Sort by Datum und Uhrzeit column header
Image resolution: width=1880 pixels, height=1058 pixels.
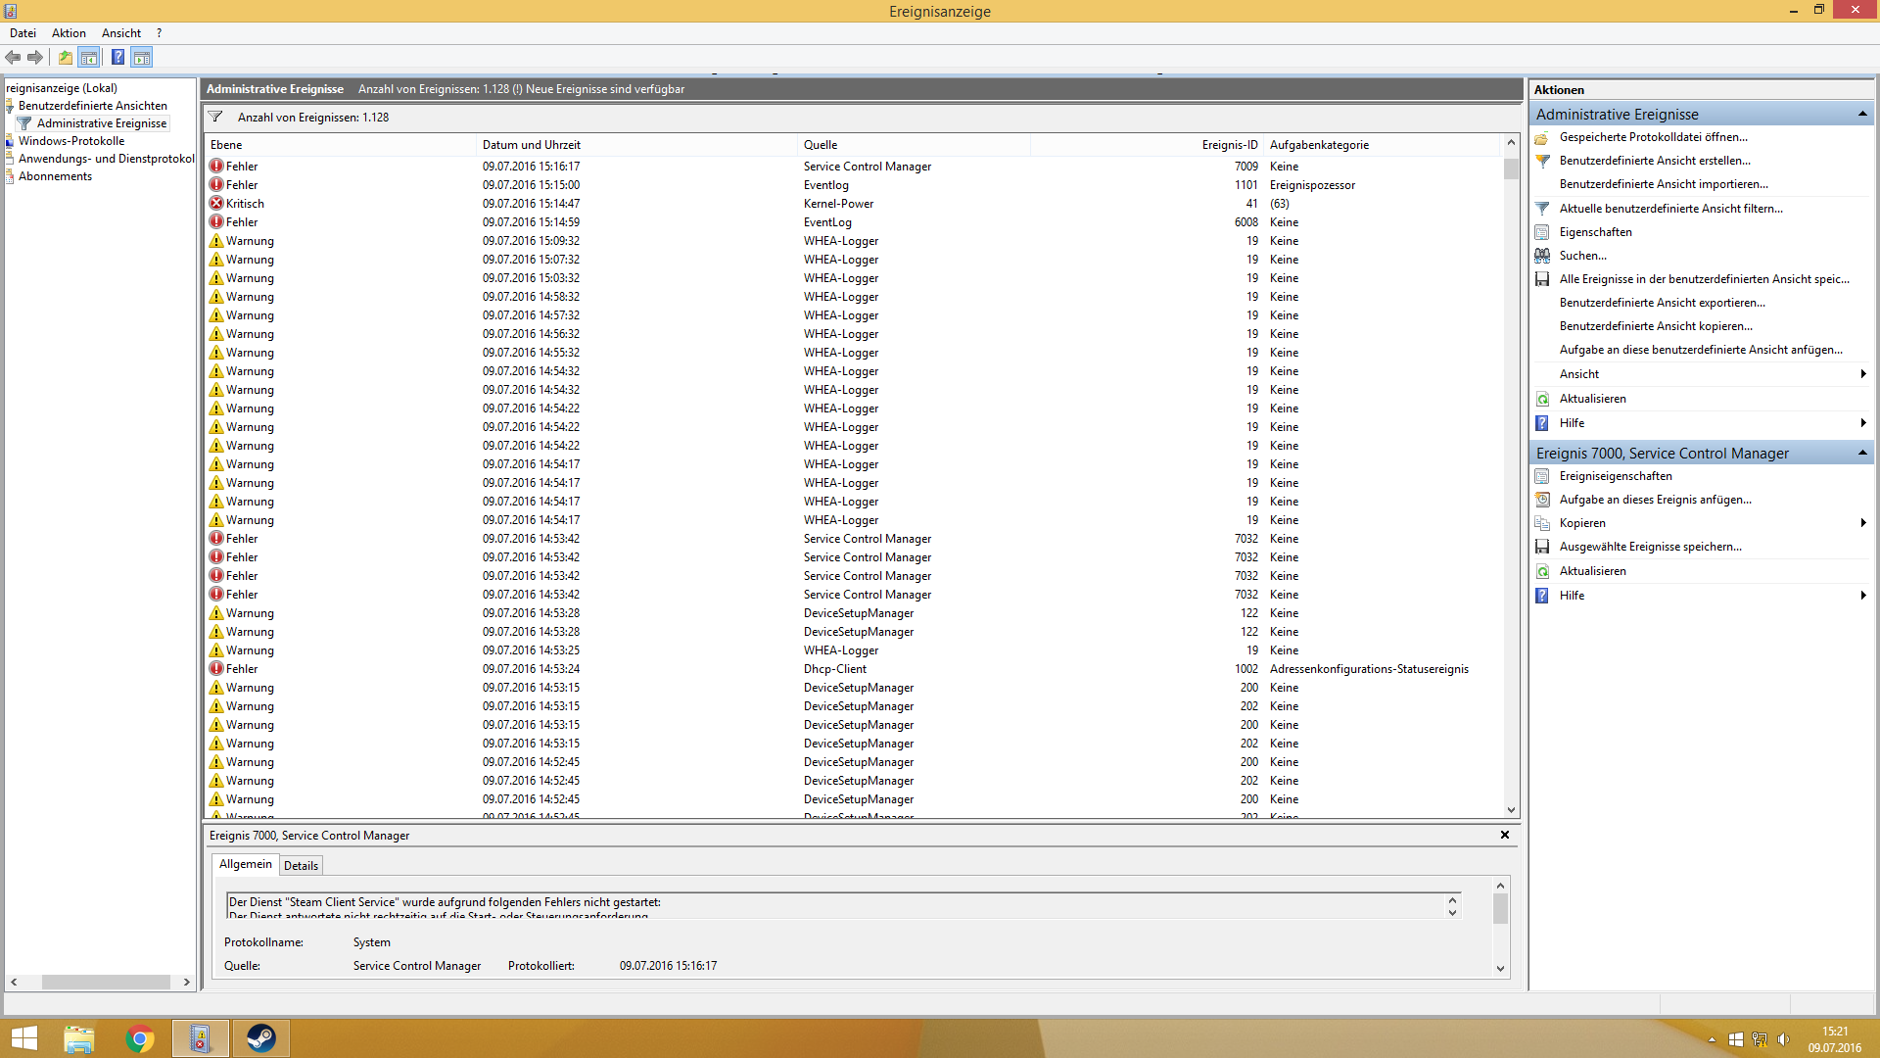636,145
